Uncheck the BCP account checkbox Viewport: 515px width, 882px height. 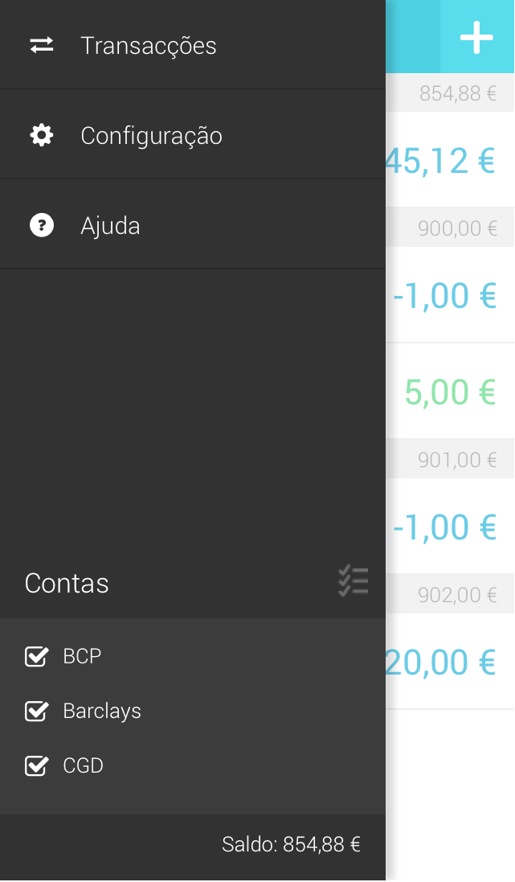tap(37, 657)
